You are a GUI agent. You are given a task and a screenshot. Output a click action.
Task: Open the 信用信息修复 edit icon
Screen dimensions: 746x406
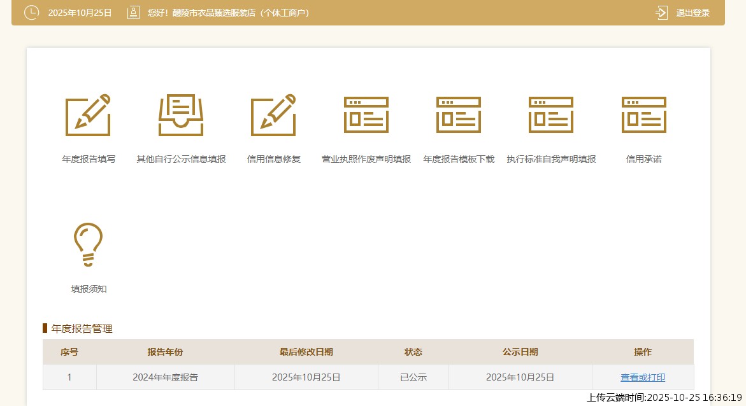click(273, 115)
